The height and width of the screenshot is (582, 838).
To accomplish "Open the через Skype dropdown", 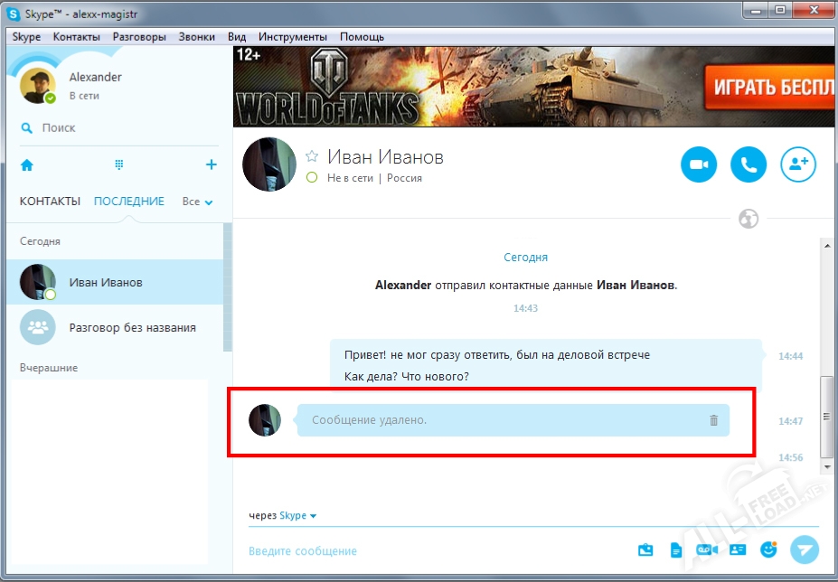I will point(297,516).
